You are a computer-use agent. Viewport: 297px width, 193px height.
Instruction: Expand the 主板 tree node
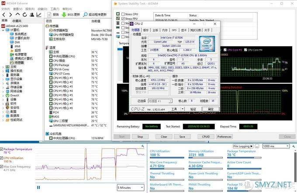tap(3, 67)
